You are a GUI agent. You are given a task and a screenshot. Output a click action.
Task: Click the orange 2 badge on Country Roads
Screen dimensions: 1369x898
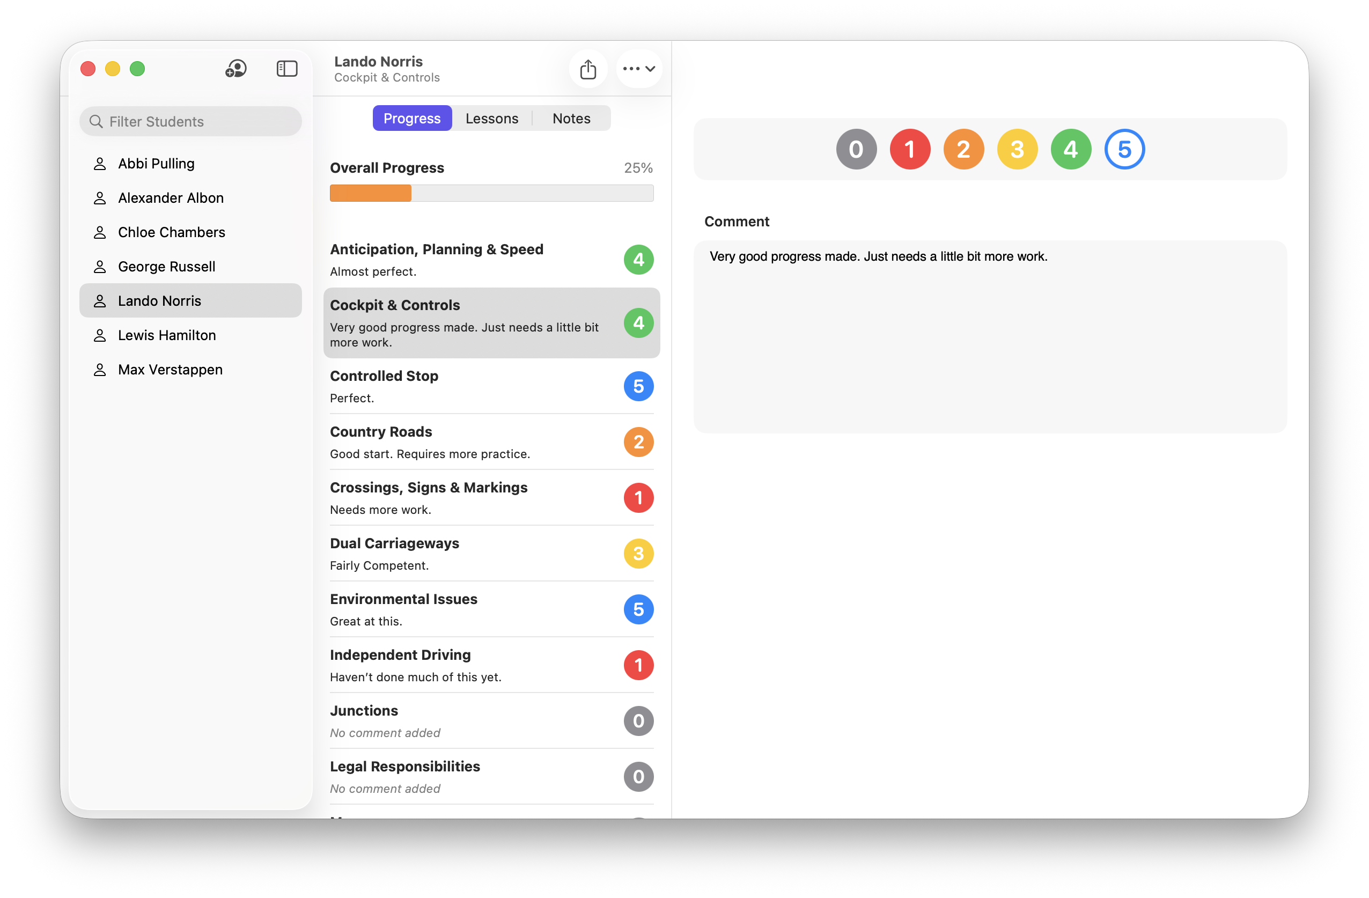point(638,442)
